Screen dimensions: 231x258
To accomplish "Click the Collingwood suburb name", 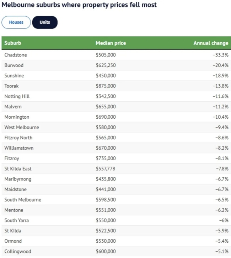I will pyautogui.click(x=18, y=251).
